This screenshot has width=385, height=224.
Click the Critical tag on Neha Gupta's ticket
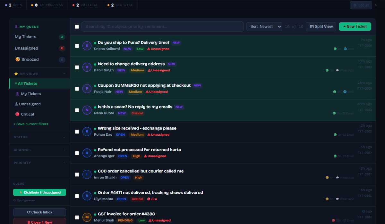click(x=137, y=113)
